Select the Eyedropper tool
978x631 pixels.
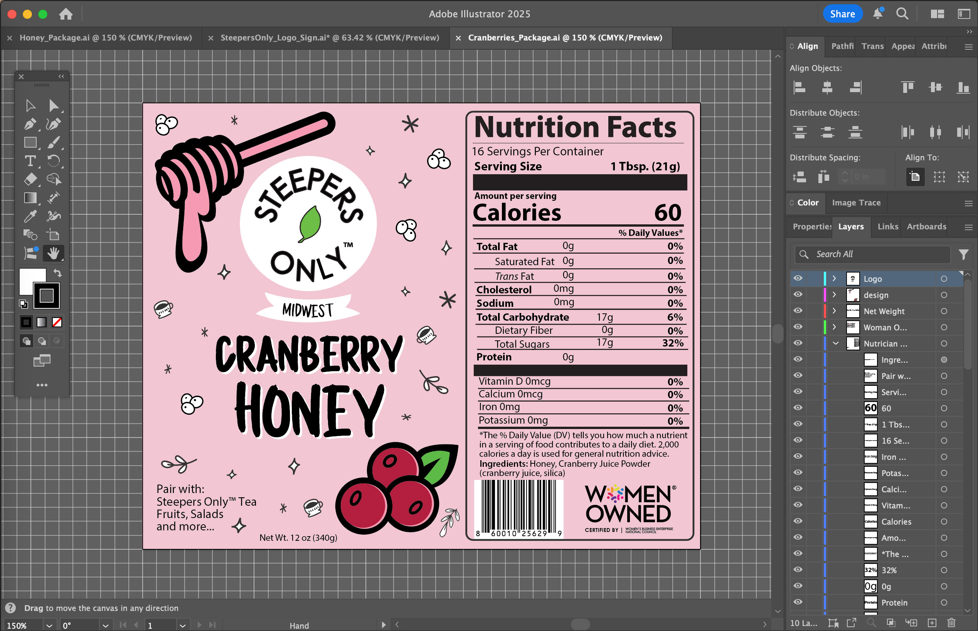click(30, 216)
